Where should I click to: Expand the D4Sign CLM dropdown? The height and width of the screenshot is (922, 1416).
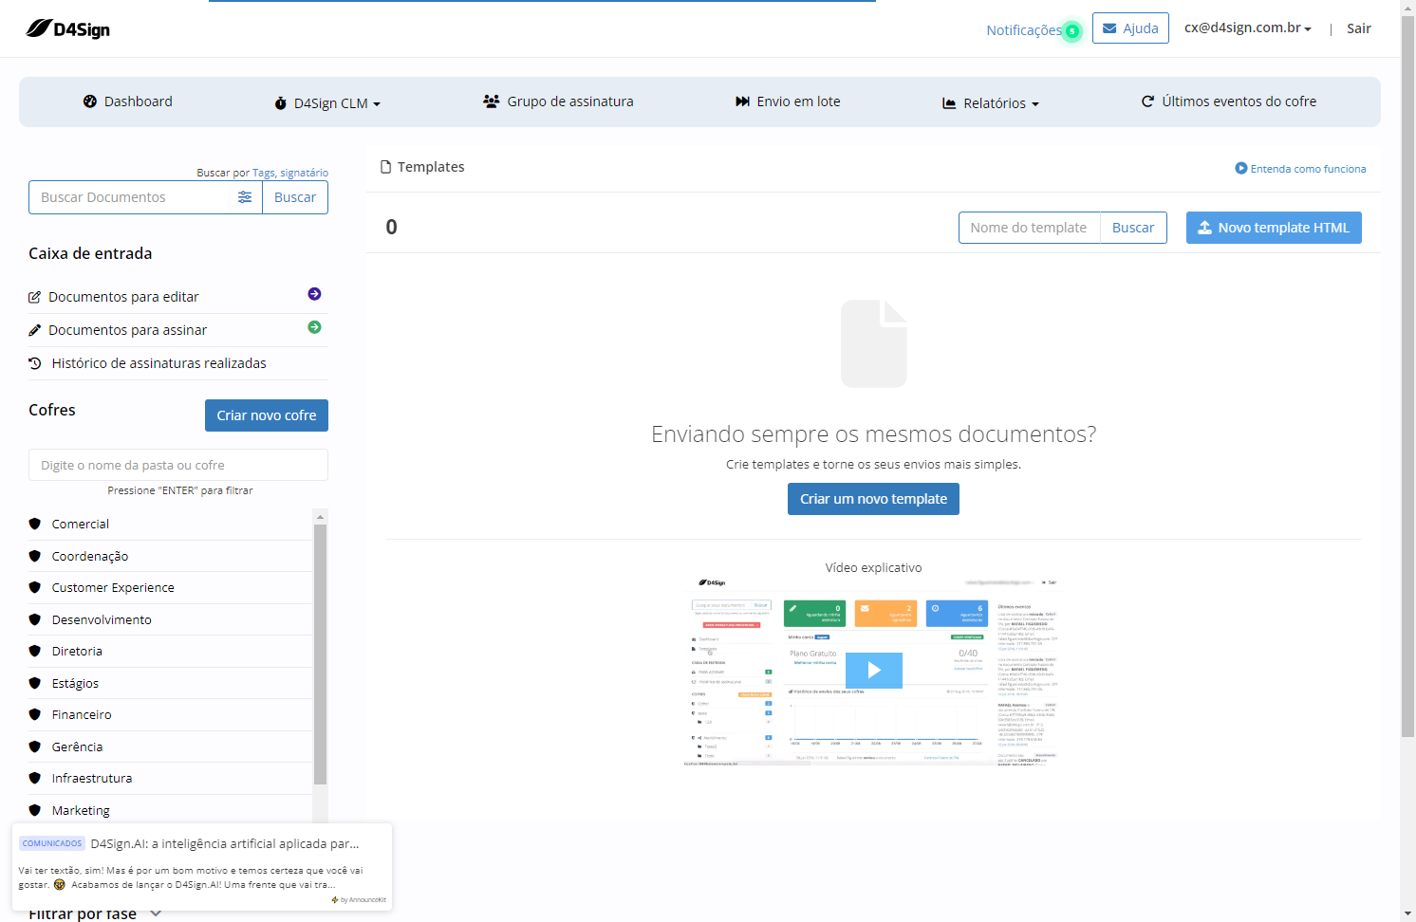tap(327, 103)
